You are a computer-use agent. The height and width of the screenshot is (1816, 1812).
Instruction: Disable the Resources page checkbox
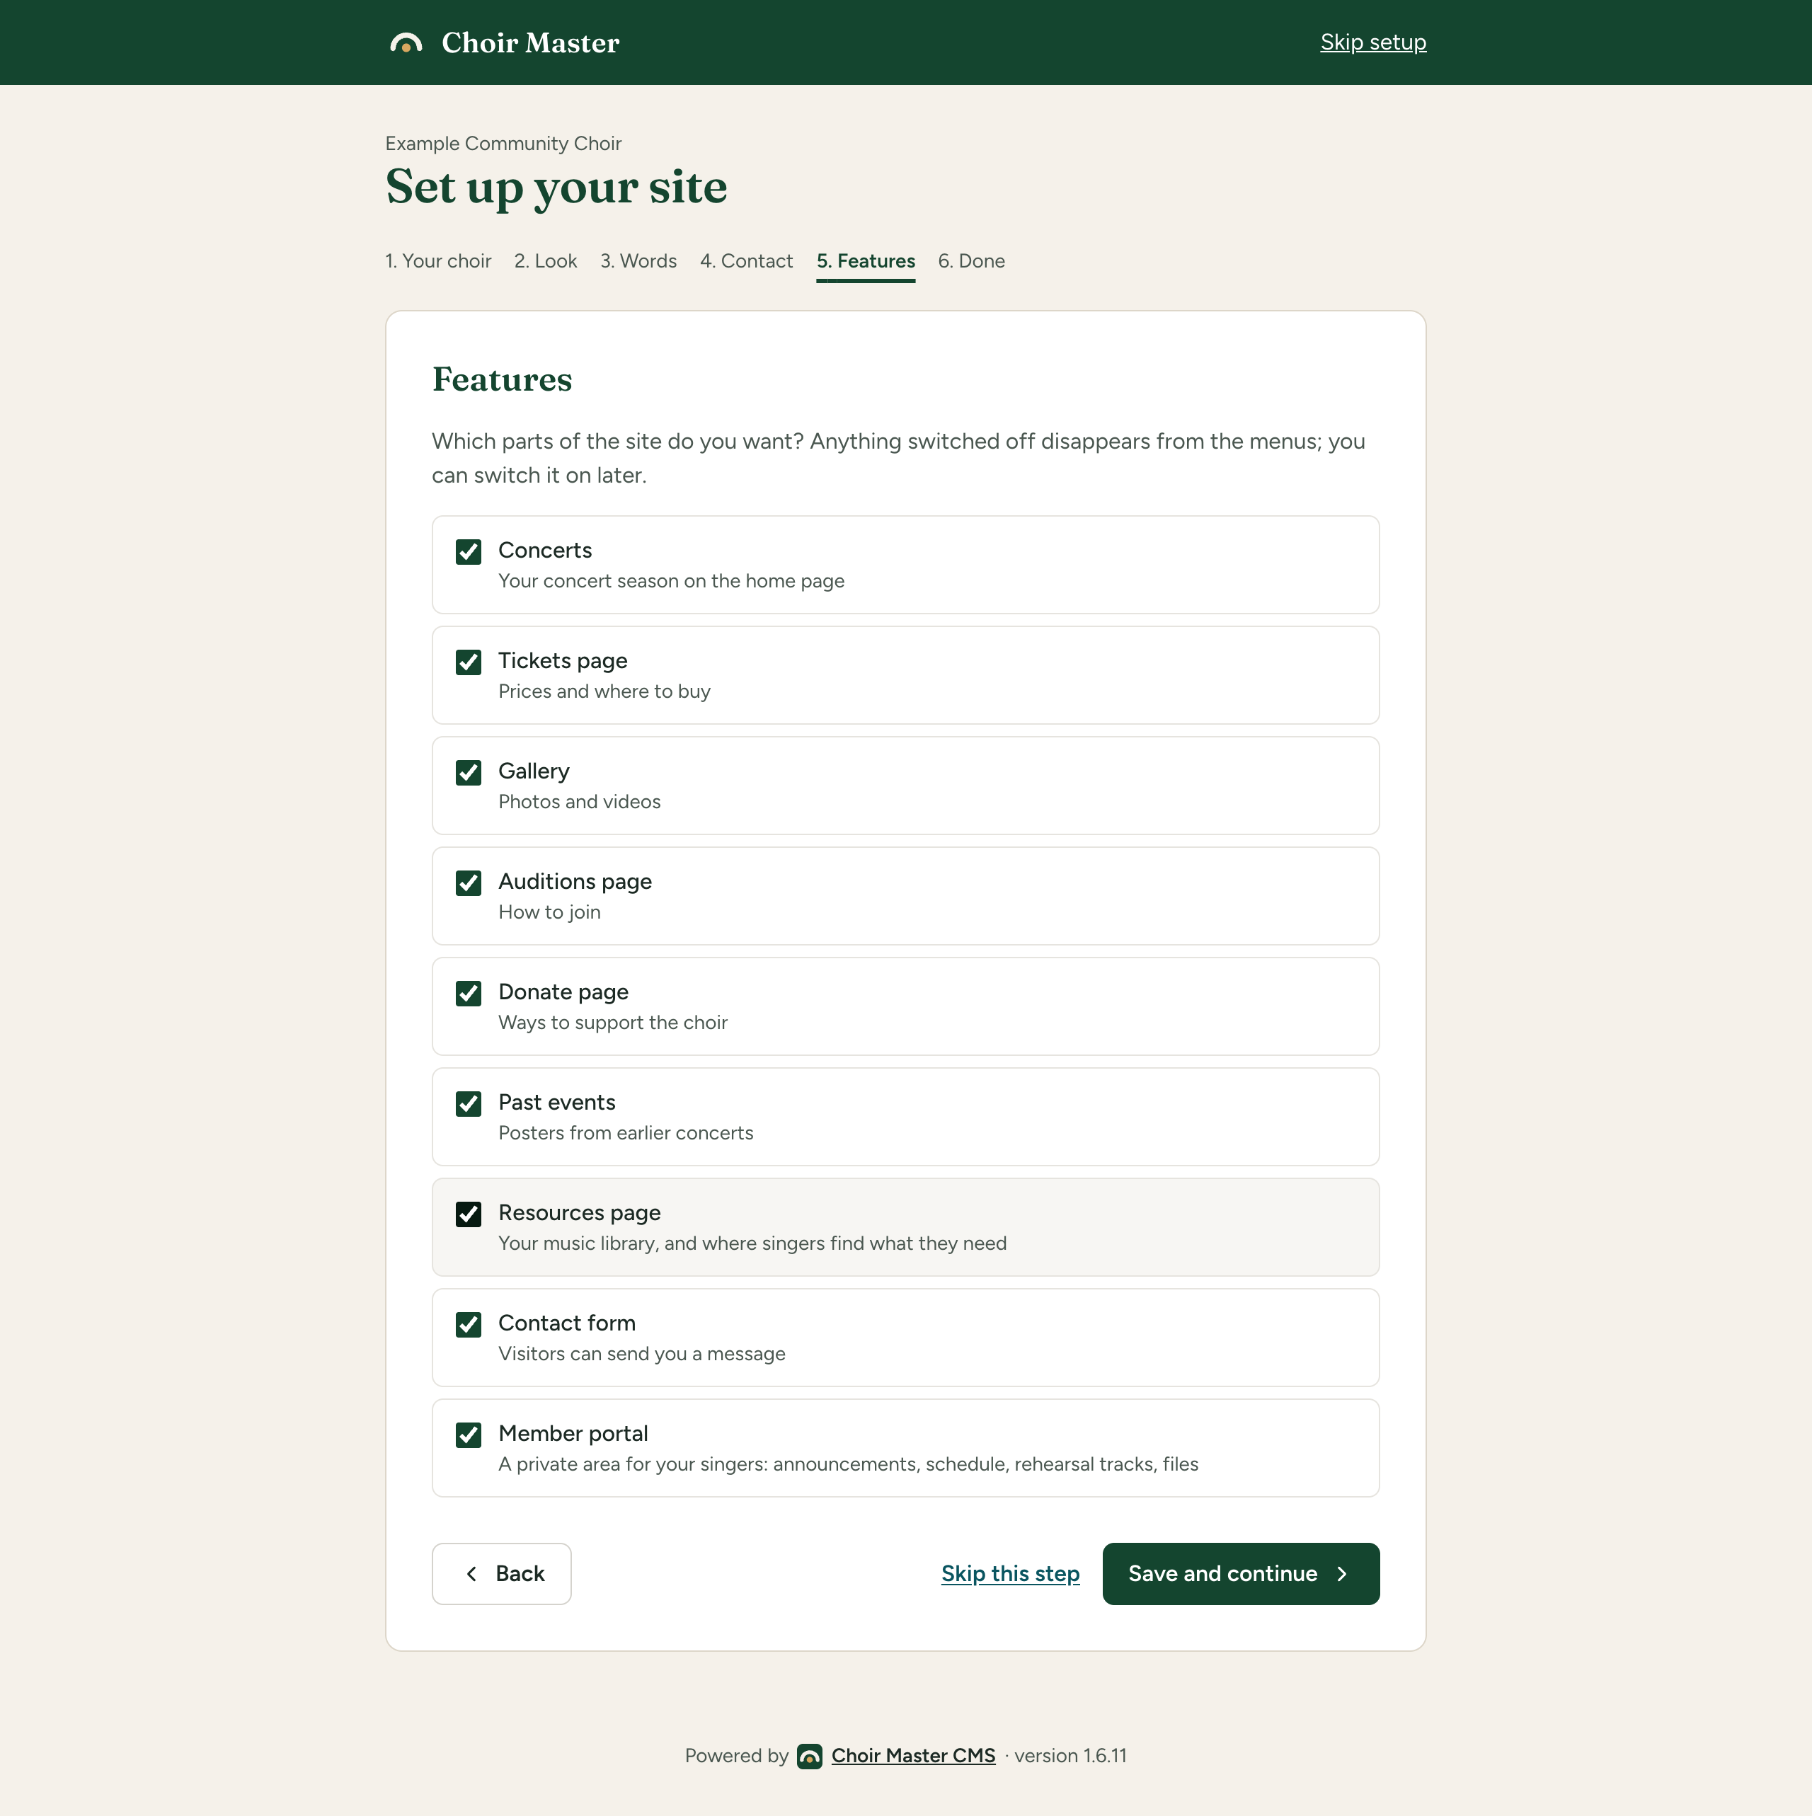[x=469, y=1214]
